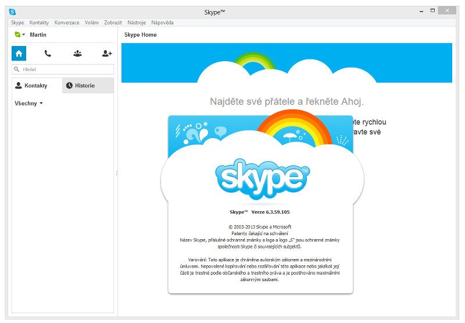Click the Skype logo in About dialog

(x=263, y=179)
